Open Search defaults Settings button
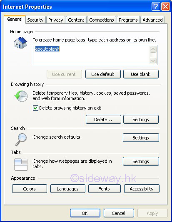Image resolution: width=172 pixels, height=222 pixels. pyautogui.click(x=141, y=137)
